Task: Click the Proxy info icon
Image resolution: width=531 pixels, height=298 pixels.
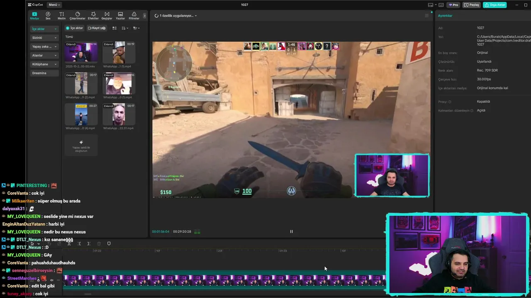Action: click(450, 102)
